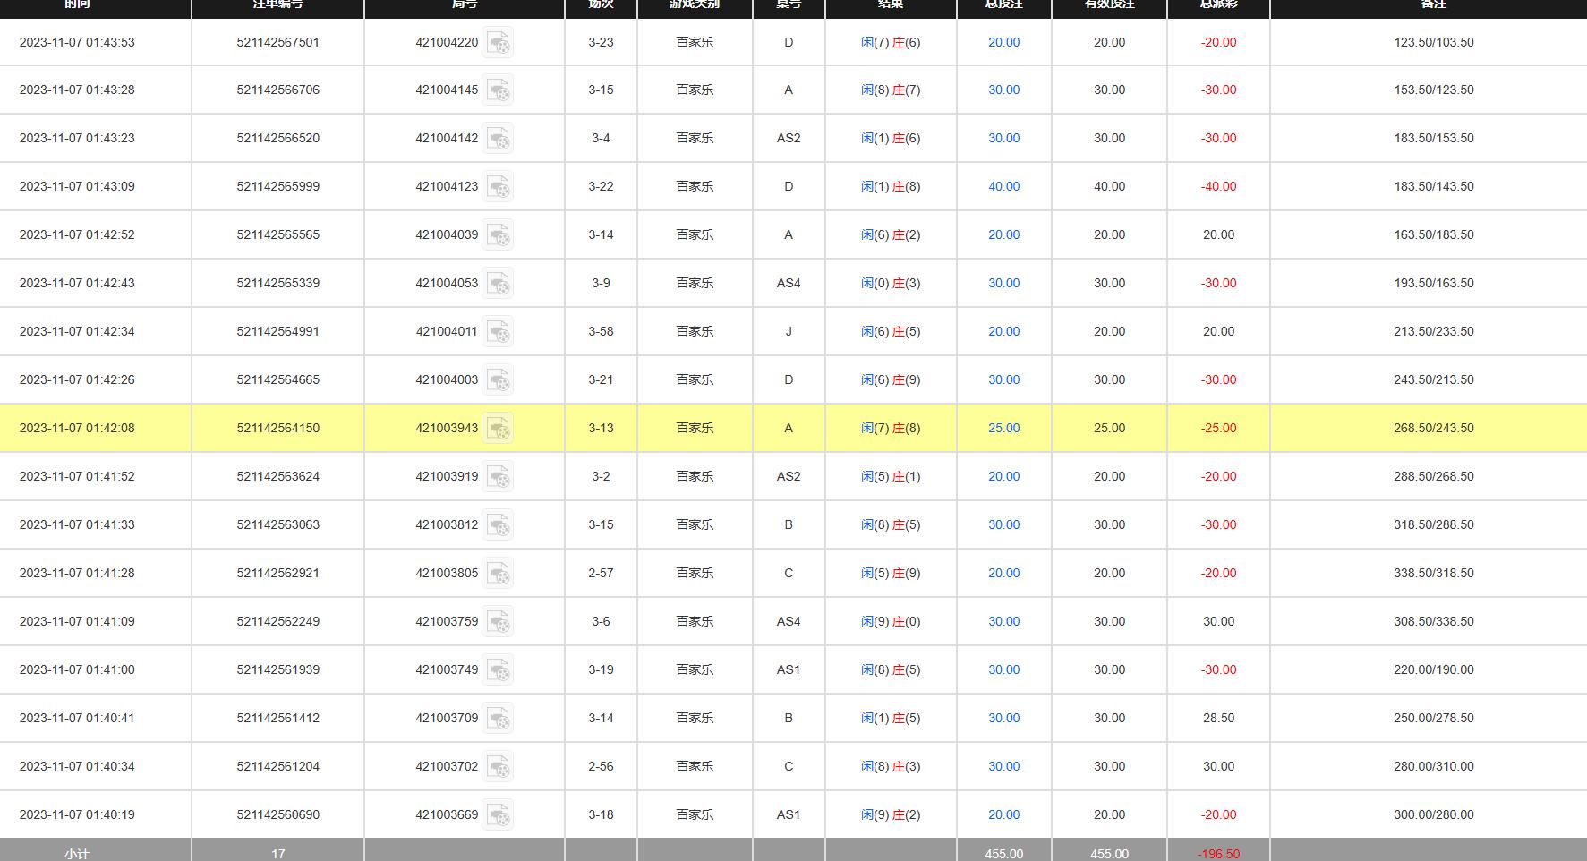
Task: Open video replay icon for round 421003749
Action: pyautogui.click(x=498, y=670)
